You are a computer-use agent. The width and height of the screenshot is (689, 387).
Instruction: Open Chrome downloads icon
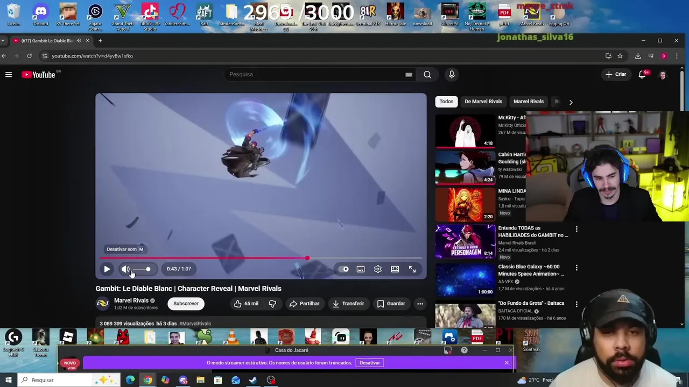pyautogui.click(x=638, y=56)
